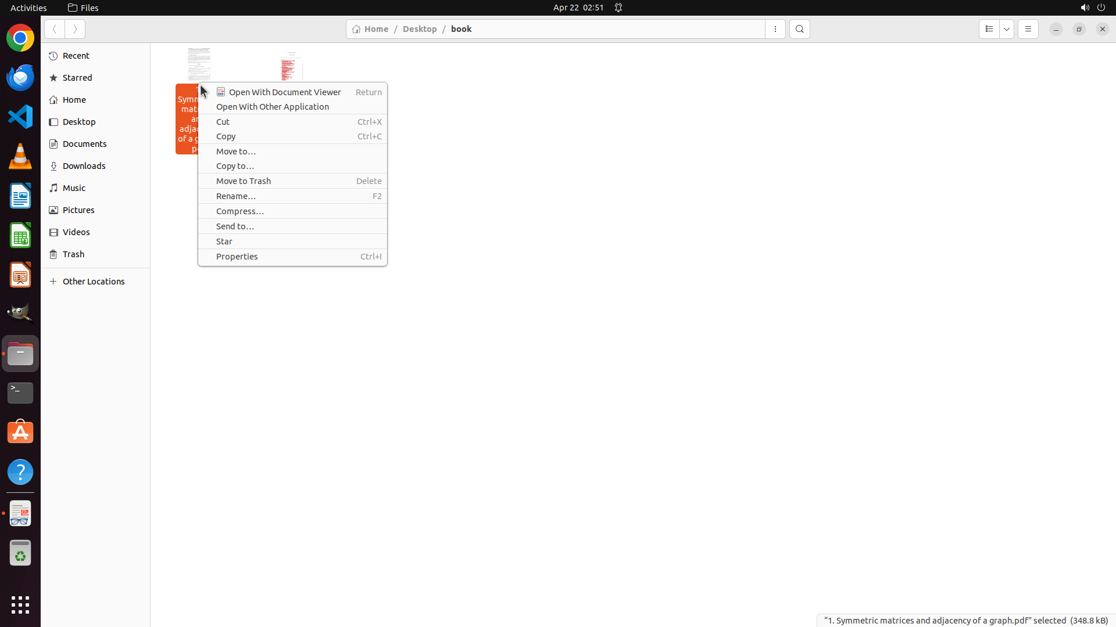Open the Terminal from the dock

click(20, 393)
